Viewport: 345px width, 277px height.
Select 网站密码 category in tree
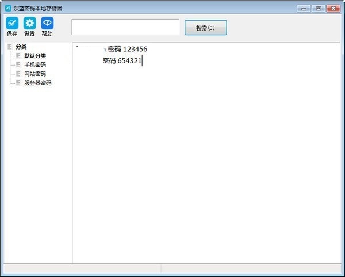[x=35, y=74]
